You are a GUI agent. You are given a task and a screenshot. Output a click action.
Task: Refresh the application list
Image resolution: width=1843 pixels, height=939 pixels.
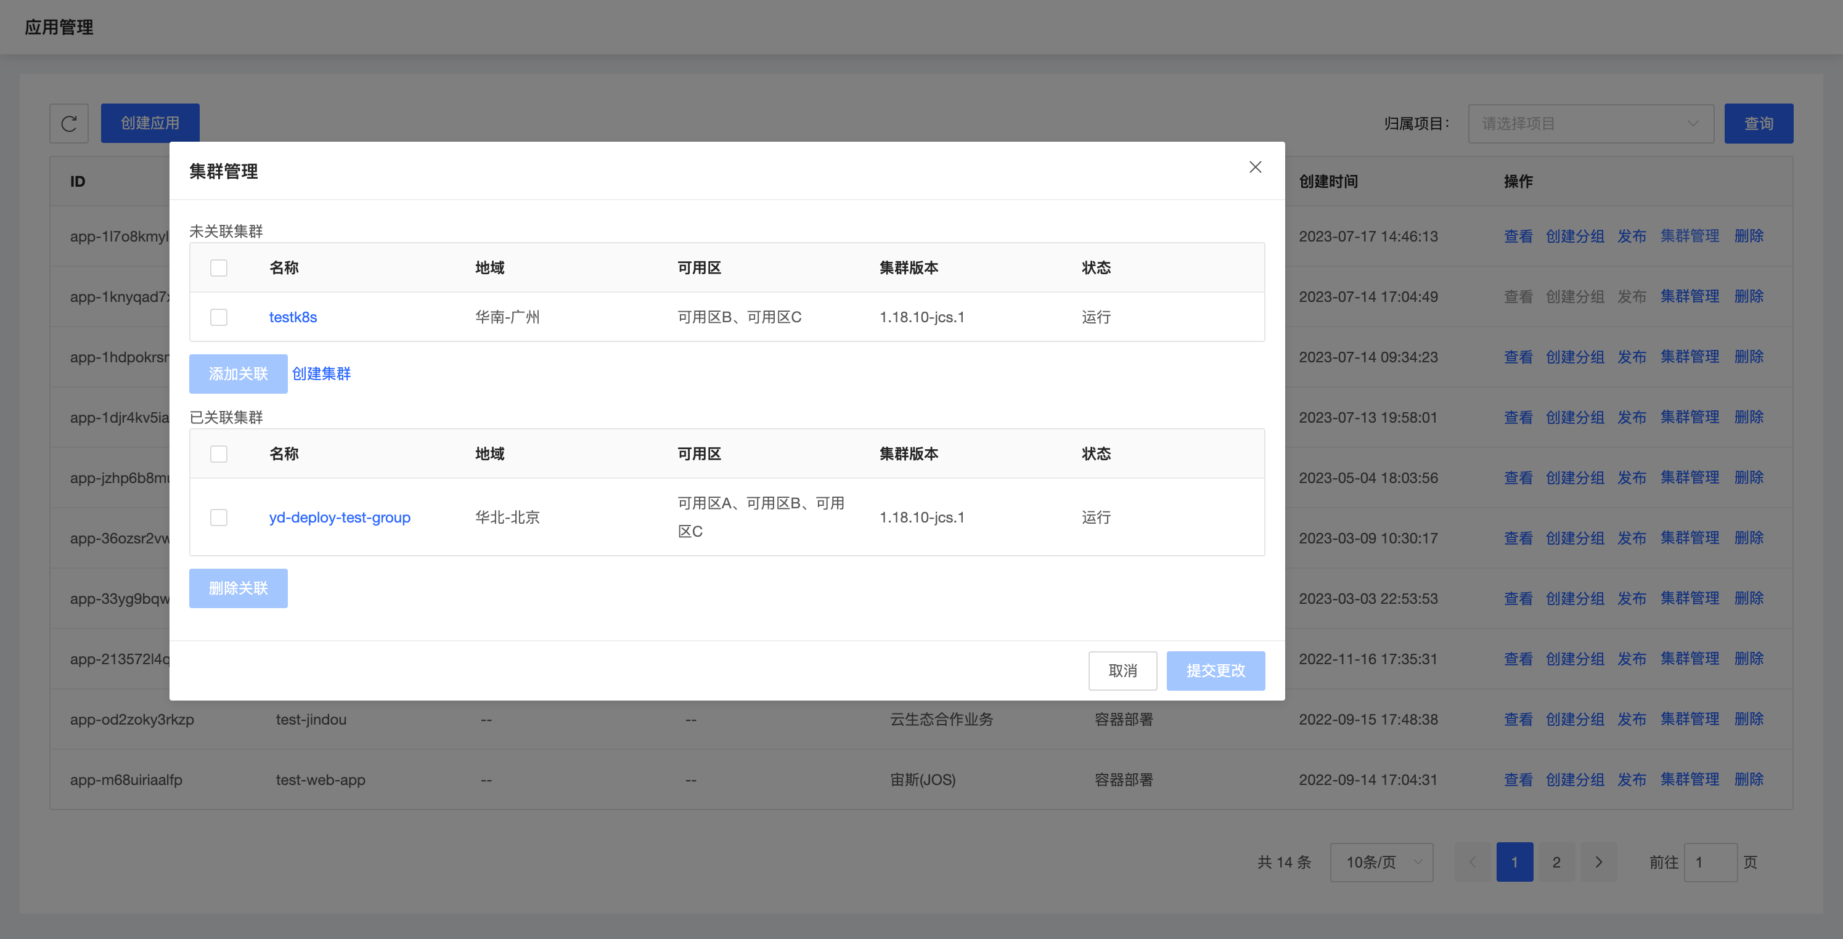coord(68,123)
